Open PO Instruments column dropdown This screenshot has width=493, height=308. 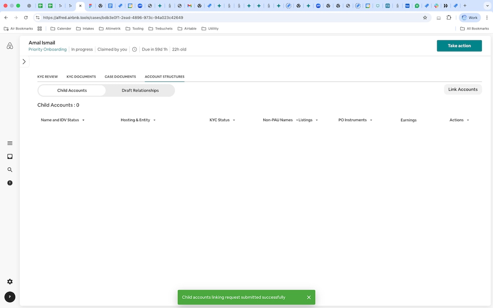click(371, 120)
